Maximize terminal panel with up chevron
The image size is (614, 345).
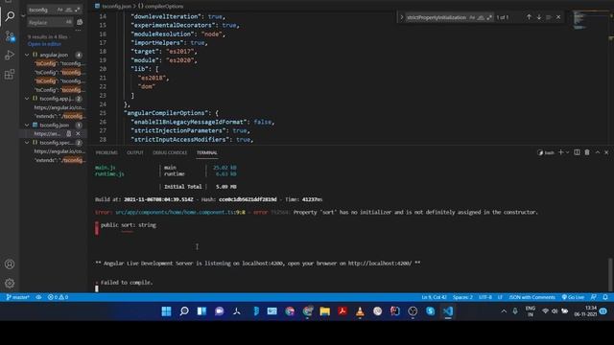[x=598, y=152]
